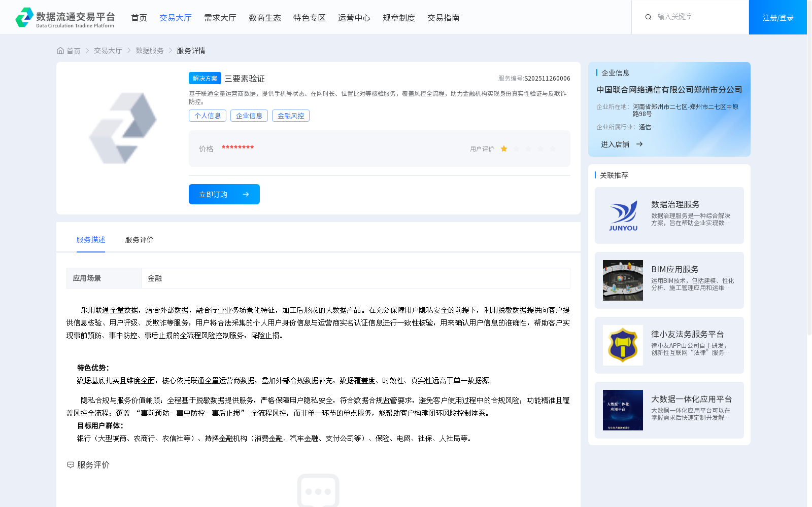Screen dimensions: 812x507
Task: Click the 输入关键字 search field
Action: (698, 17)
